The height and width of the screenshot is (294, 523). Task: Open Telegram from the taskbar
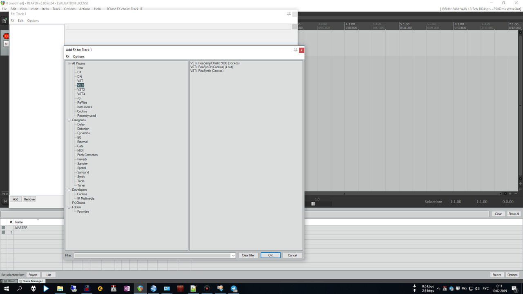[234, 288]
